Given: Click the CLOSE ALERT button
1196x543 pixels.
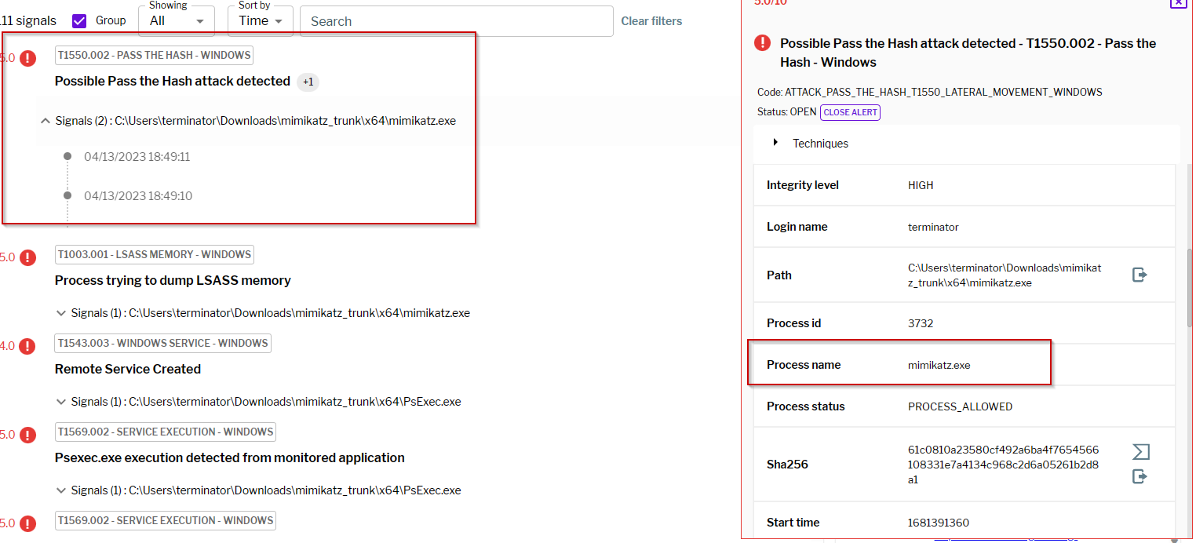Looking at the screenshot, I should (x=851, y=112).
